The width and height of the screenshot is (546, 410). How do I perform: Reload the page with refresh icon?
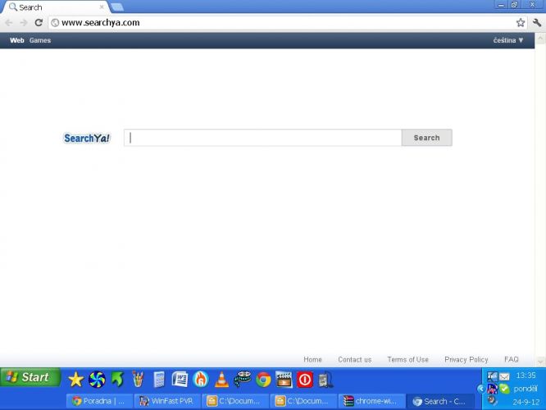pos(39,23)
